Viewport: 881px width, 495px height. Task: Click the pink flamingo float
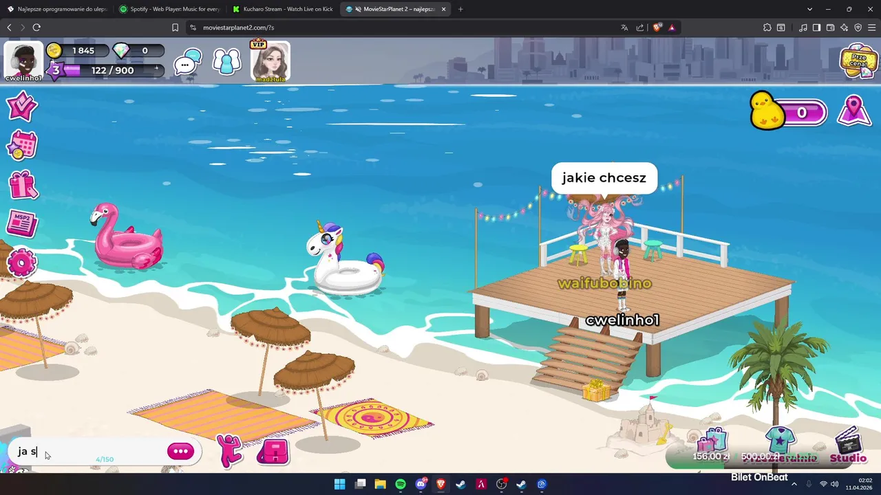coord(127,236)
